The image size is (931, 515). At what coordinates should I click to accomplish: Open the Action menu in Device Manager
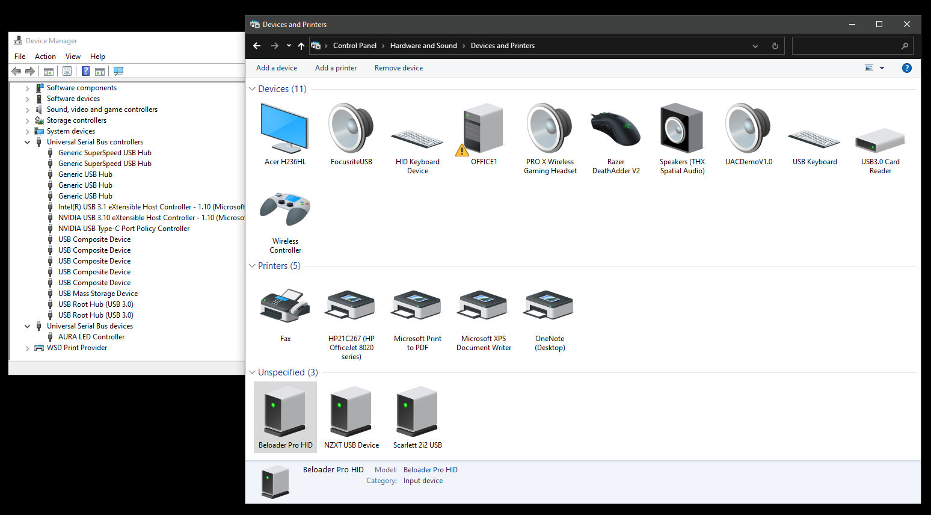pos(45,57)
